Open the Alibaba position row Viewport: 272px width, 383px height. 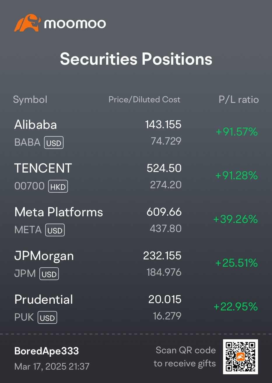136,133
